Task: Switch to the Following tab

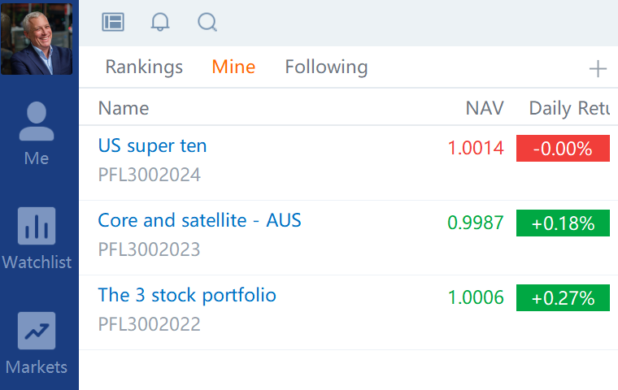Action: tap(326, 67)
